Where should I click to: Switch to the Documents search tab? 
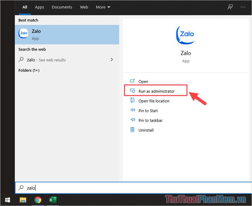(x=62, y=7)
